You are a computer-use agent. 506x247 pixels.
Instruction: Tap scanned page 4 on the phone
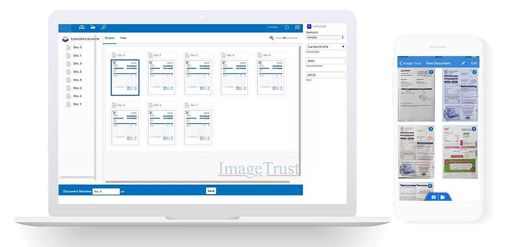[460, 152]
